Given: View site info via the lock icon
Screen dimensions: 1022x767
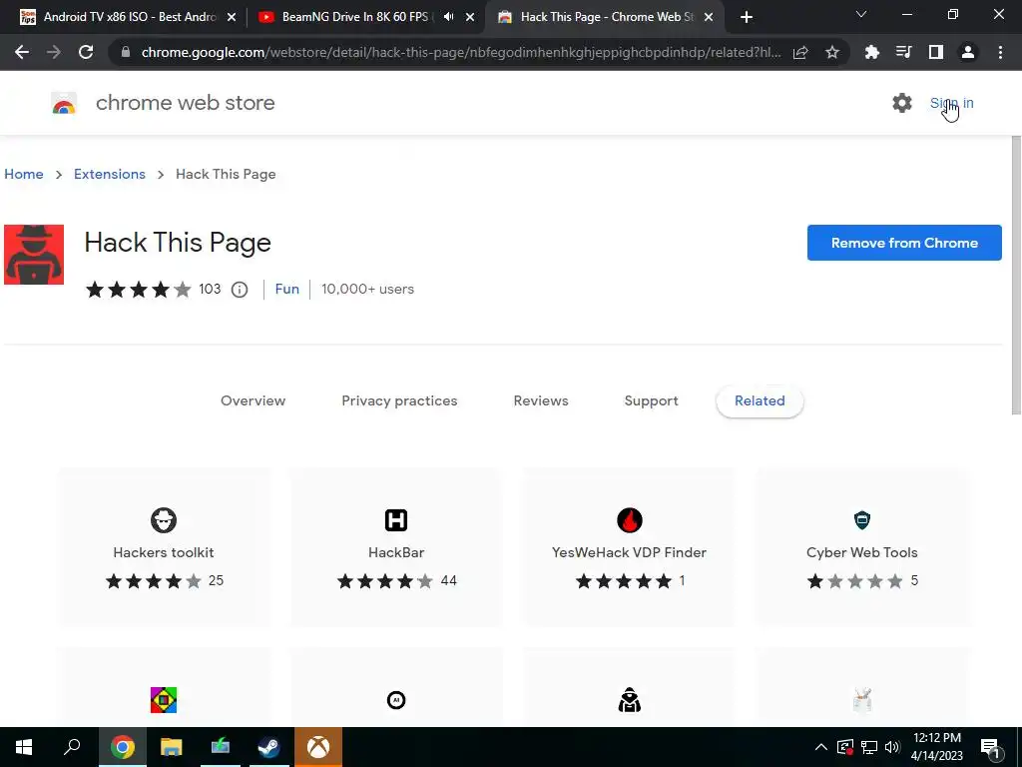Looking at the screenshot, I should (x=126, y=52).
